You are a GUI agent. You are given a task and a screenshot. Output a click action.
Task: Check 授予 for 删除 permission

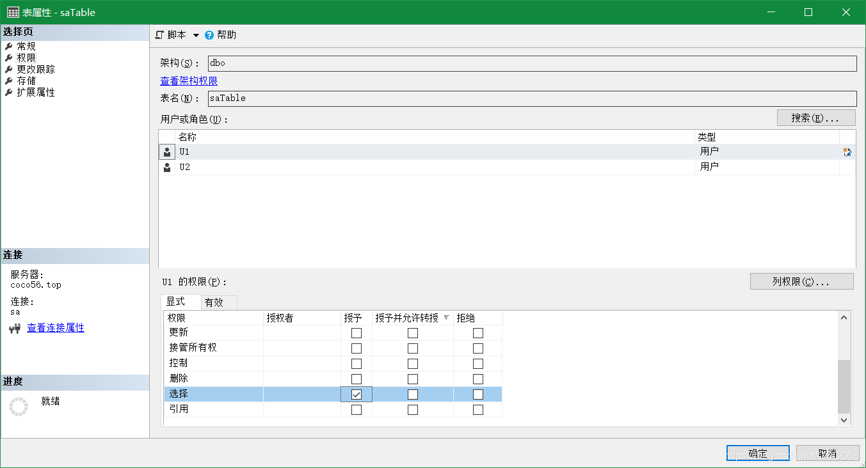click(357, 379)
